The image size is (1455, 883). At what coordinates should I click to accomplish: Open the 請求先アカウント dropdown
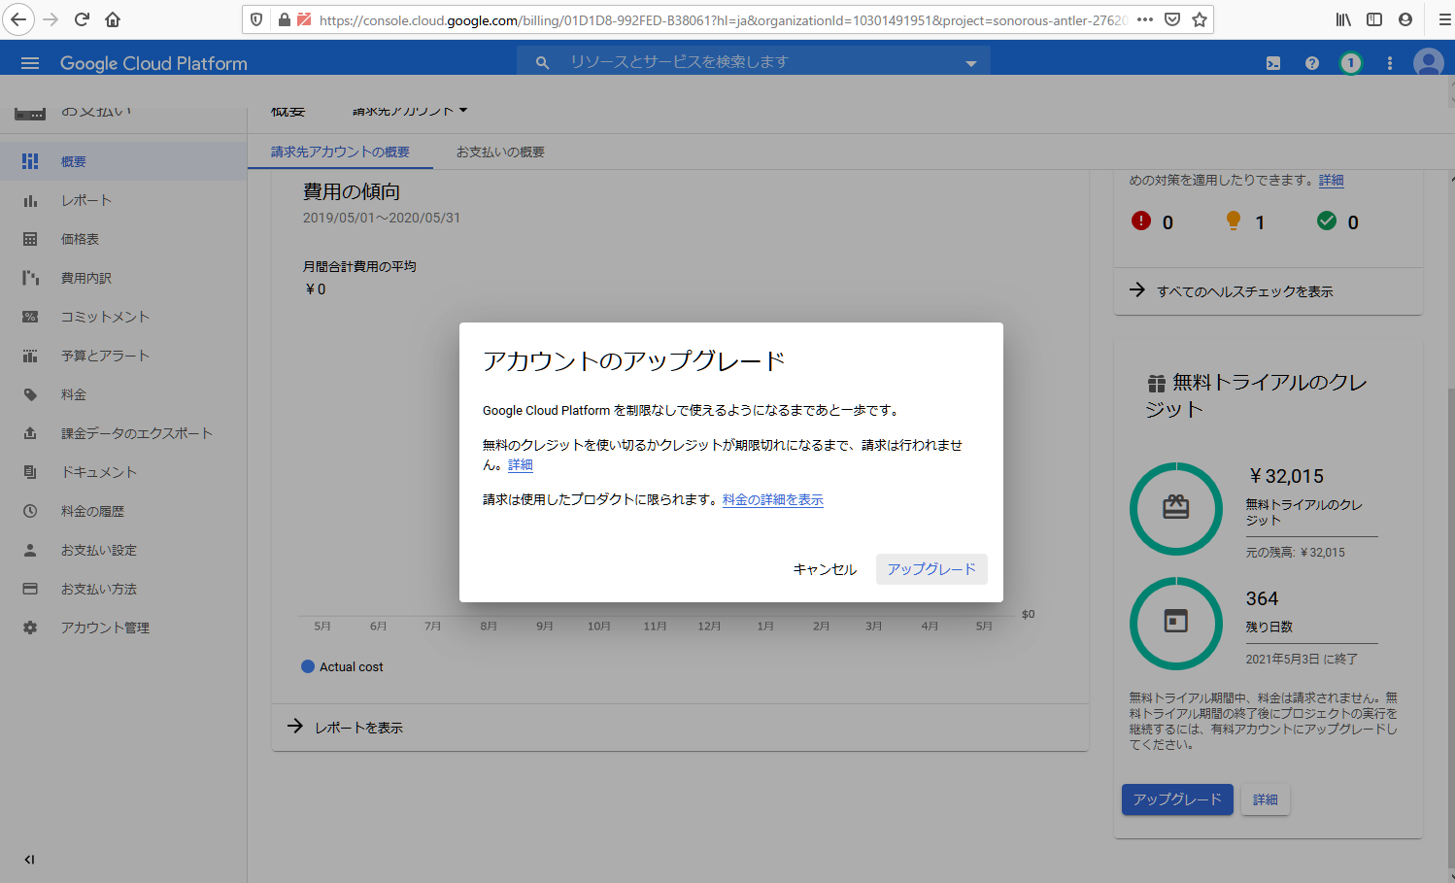(409, 111)
